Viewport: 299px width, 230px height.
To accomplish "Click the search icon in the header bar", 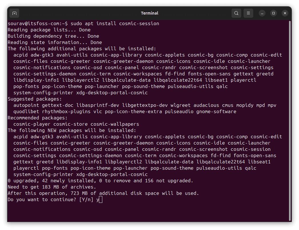I will (x=236, y=13).
